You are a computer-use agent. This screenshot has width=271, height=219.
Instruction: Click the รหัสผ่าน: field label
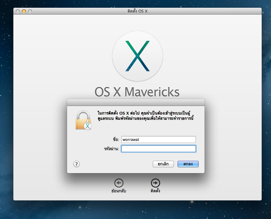(111, 149)
